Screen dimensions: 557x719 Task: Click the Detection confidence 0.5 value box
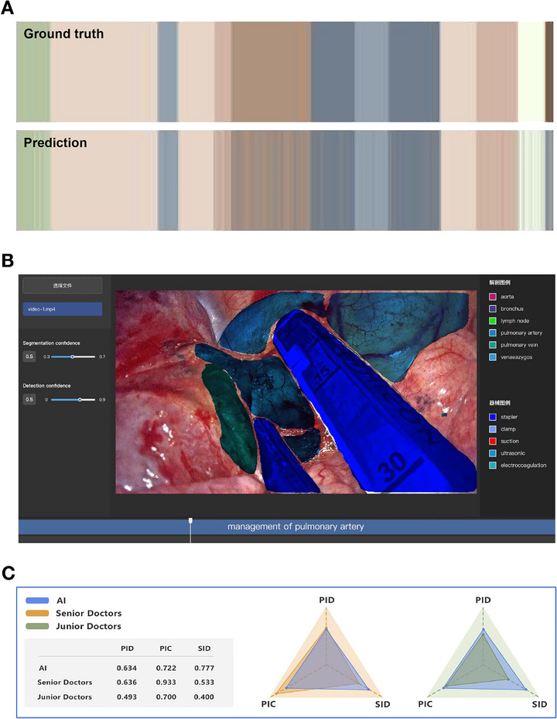click(29, 399)
